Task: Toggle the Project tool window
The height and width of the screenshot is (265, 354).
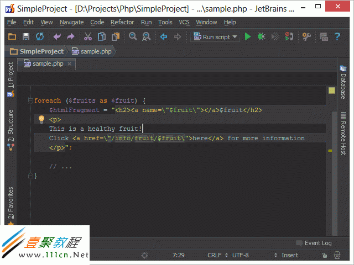Action: (11, 79)
